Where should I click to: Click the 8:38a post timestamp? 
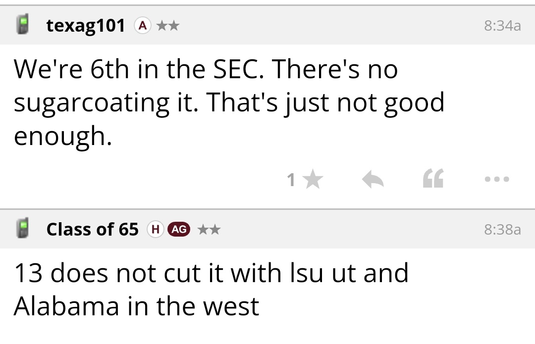[x=502, y=229]
